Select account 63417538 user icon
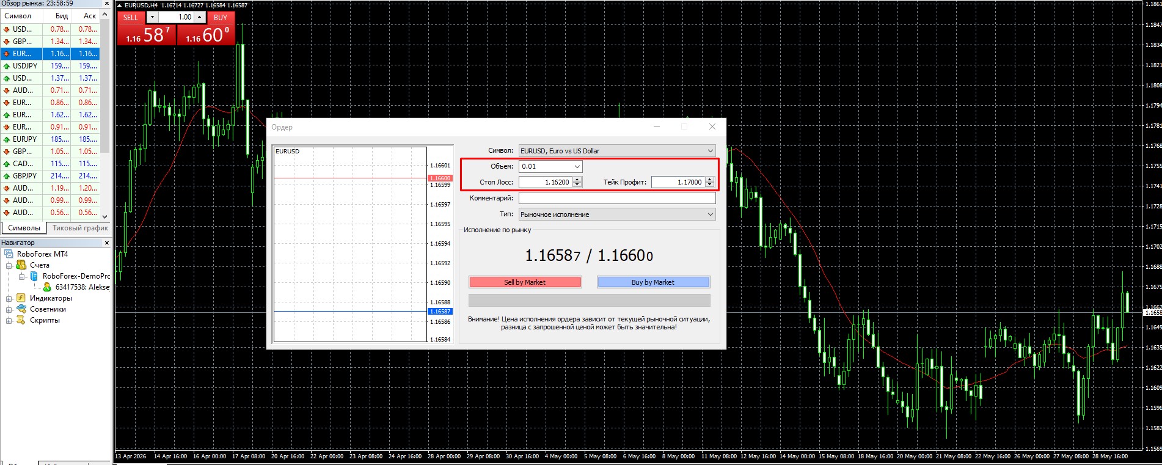The width and height of the screenshot is (1162, 465). click(47, 287)
